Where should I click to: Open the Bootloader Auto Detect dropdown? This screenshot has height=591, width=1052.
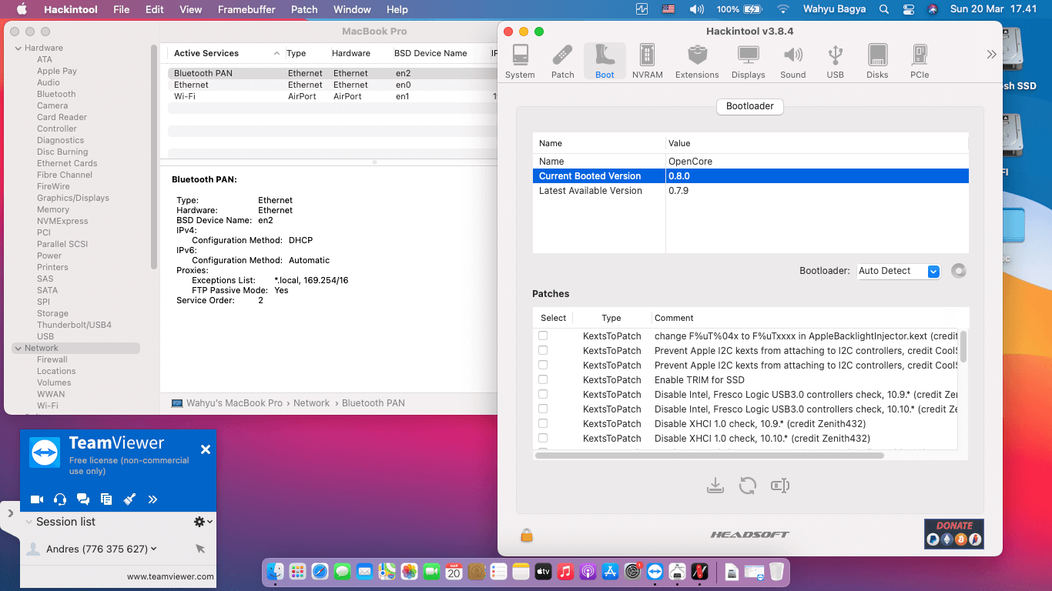pos(899,271)
